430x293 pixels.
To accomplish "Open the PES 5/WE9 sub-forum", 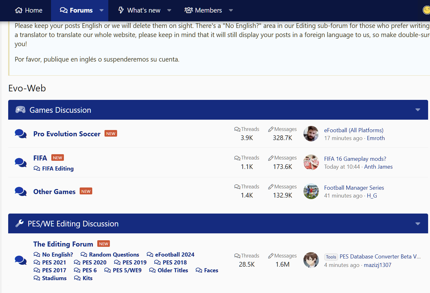I will (127, 270).
